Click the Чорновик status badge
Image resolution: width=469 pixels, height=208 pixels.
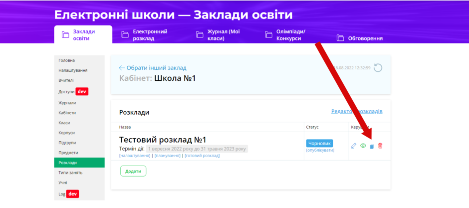point(319,143)
